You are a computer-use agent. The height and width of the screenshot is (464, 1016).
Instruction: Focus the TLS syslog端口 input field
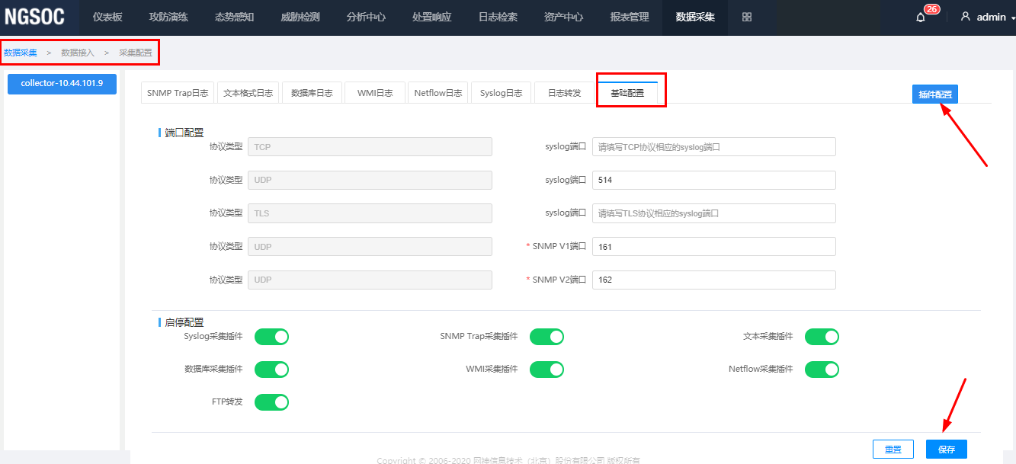(x=714, y=213)
